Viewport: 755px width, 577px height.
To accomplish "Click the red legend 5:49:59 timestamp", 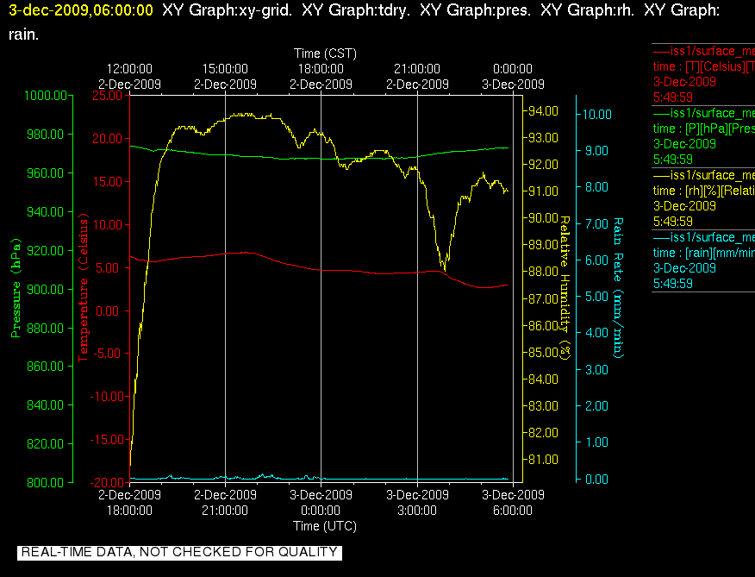I will [672, 97].
